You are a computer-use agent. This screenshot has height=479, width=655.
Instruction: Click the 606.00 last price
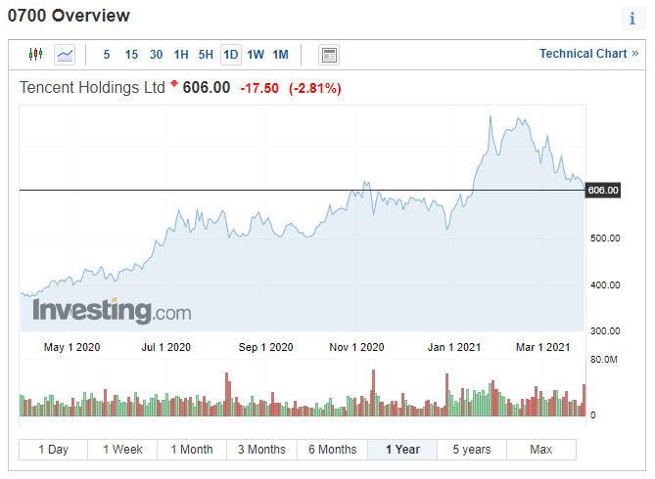tap(207, 88)
